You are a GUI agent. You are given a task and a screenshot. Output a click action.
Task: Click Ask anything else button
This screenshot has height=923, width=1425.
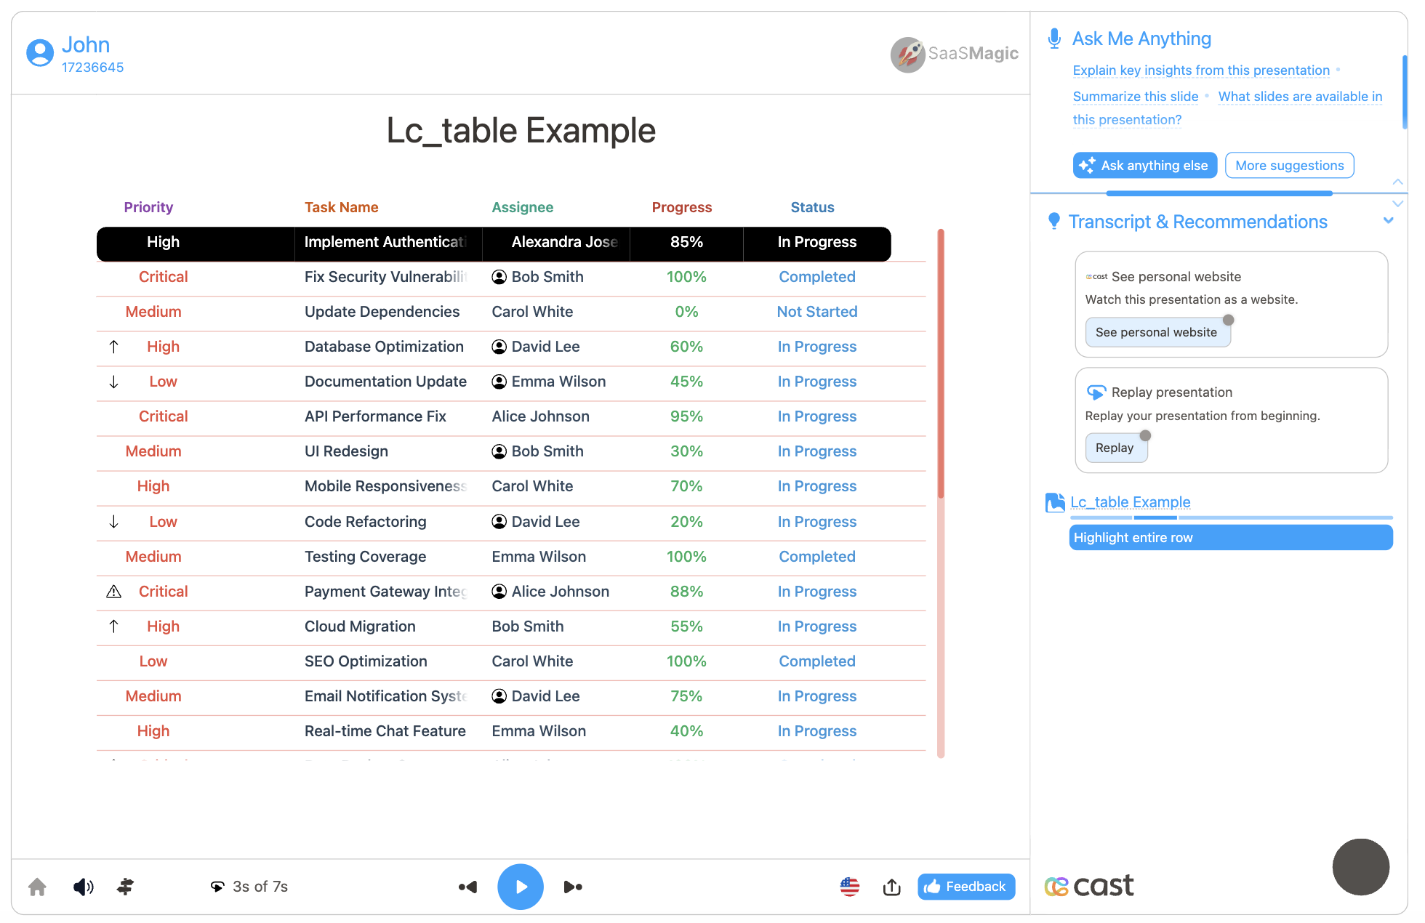(x=1144, y=166)
